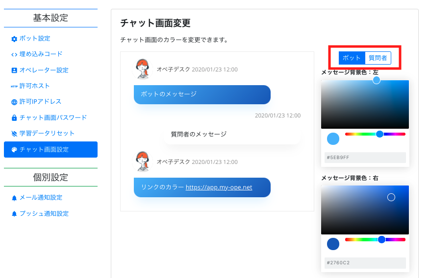The height and width of the screenshot is (278, 429).
Task: Open the プッシュ通知設定 menu item
Action: click(x=44, y=213)
